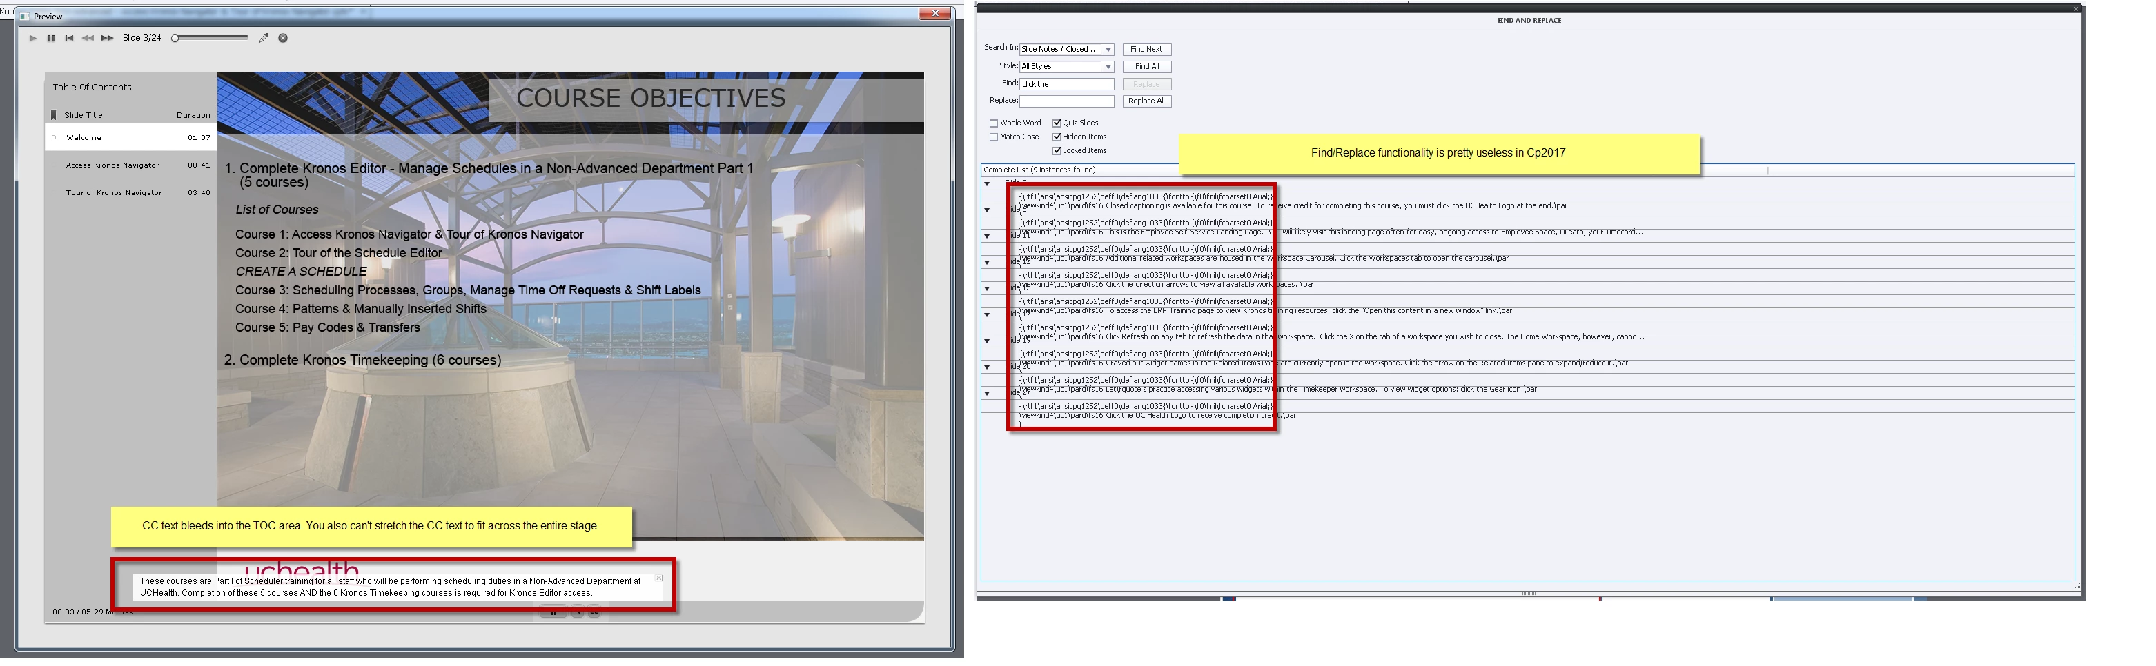Image resolution: width=2156 pixels, height=666 pixels.
Task: Enable the Whole Word checkbox
Action: pos(994,123)
